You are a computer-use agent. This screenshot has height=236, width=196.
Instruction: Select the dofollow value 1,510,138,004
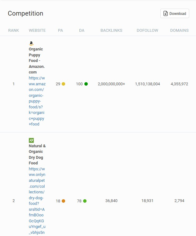point(147,84)
